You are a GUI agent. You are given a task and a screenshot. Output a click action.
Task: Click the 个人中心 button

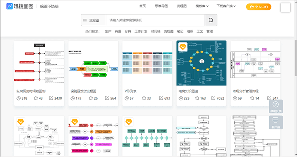point(259,7)
